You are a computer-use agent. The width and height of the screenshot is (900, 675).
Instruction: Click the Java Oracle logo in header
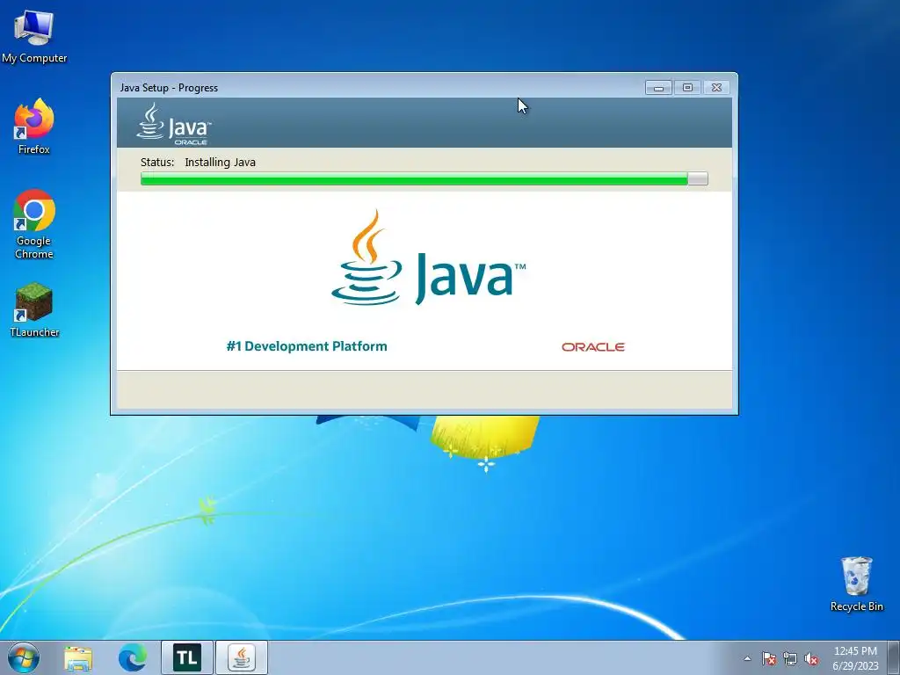pyautogui.click(x=174, y=123)
